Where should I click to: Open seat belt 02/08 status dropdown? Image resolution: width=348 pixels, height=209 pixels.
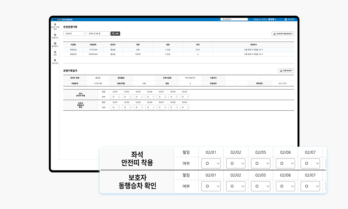173,97
